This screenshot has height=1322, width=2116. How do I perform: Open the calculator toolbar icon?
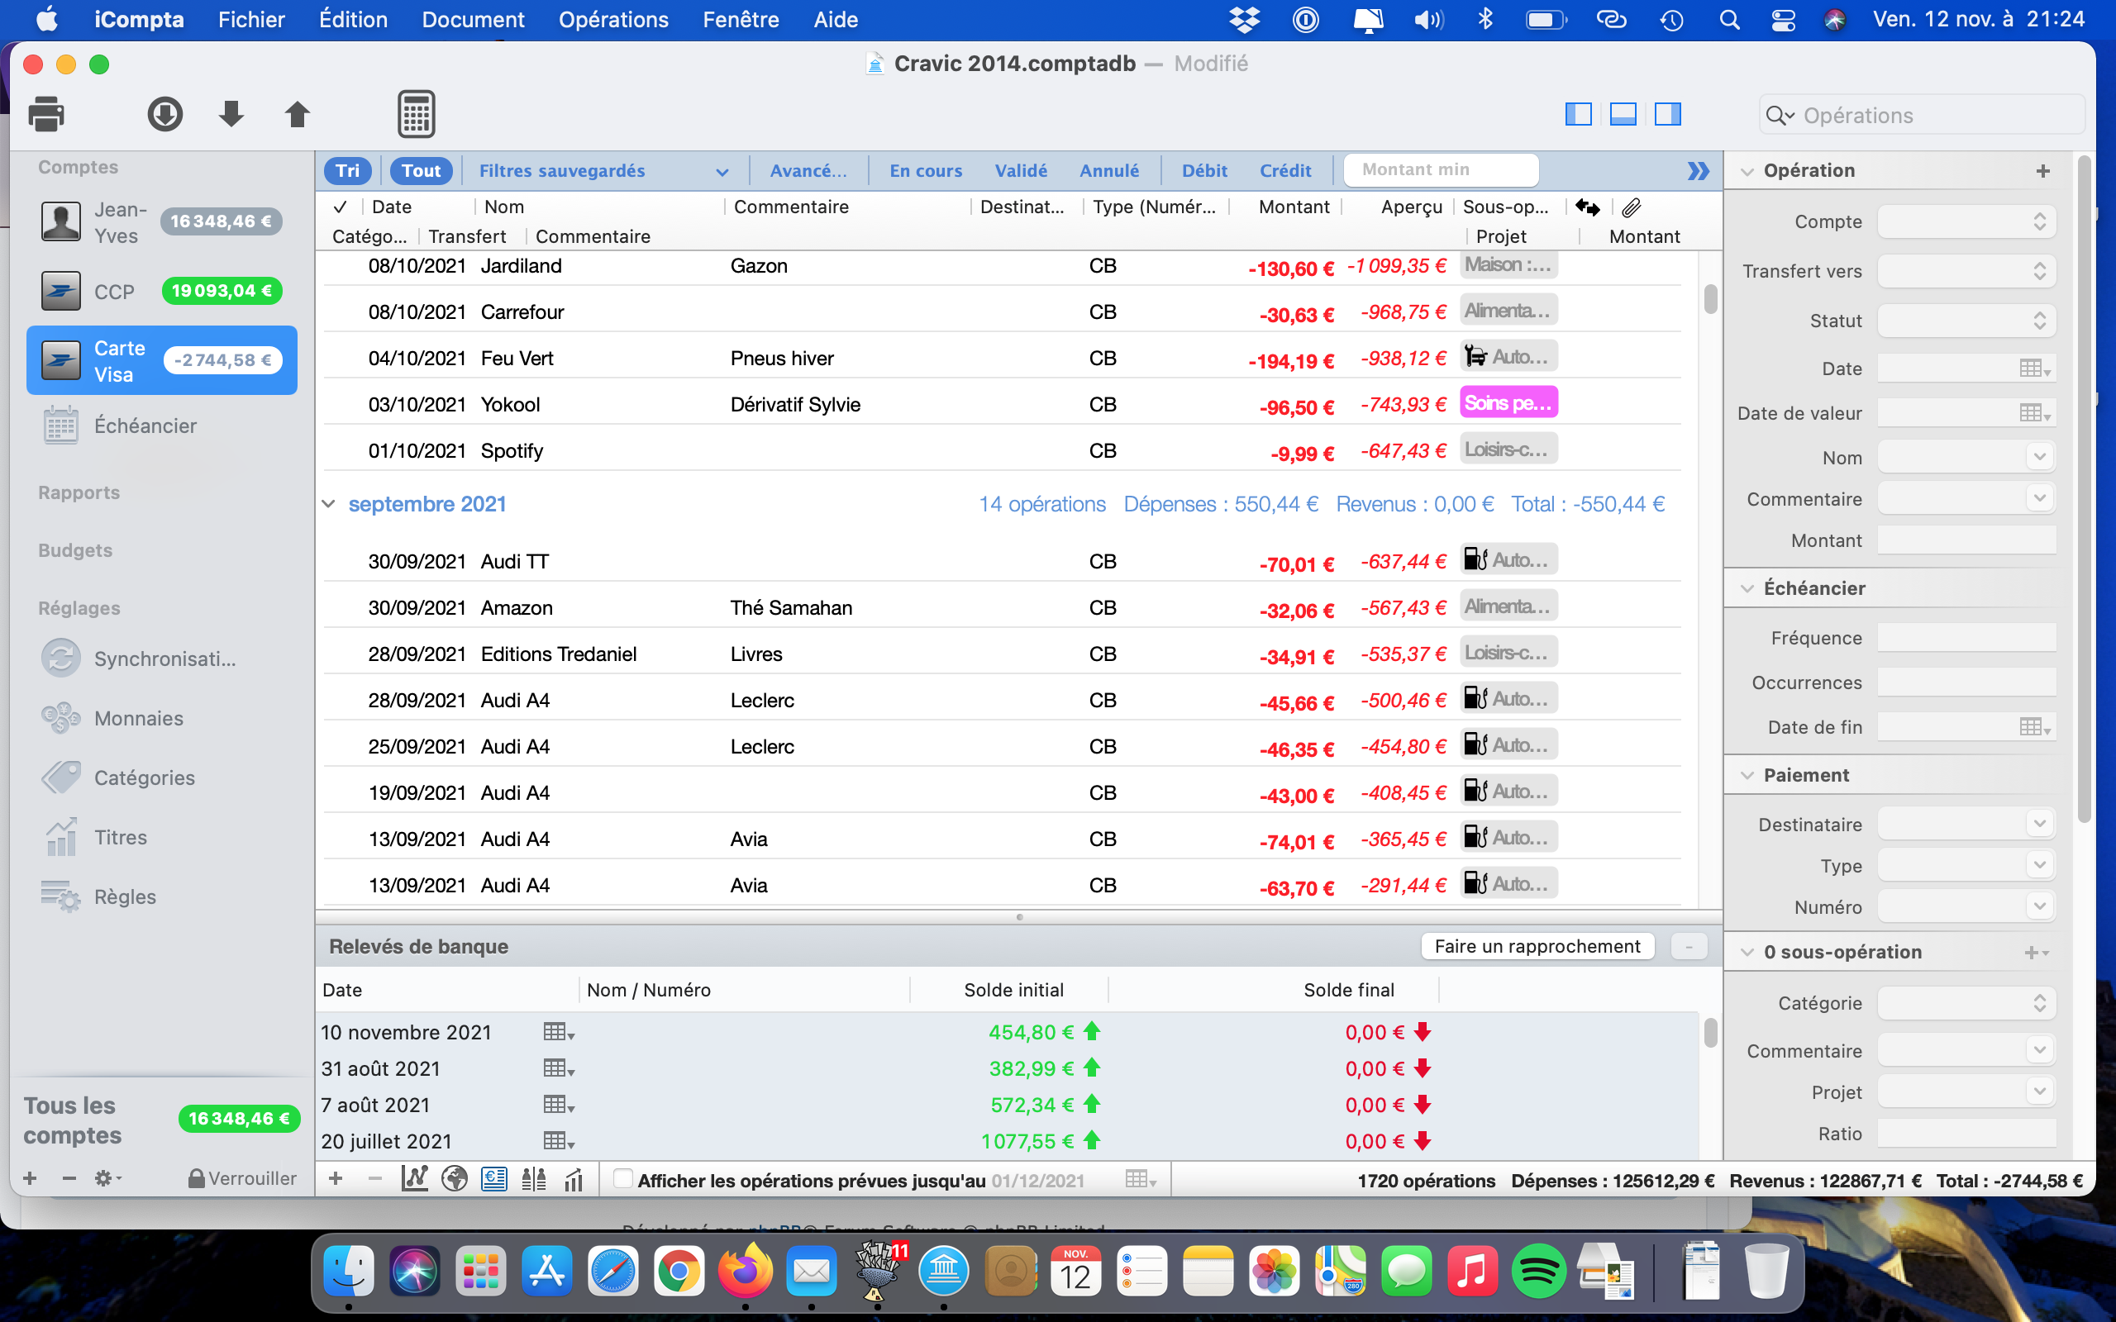point(417,115)
